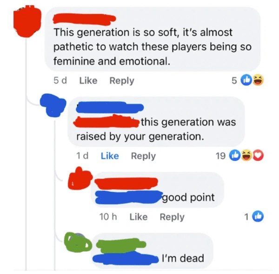This screenshot has height=274, width=279.
Task: Click the blue thumbs-up icon beside the 19 count
Action: (235, 156)
